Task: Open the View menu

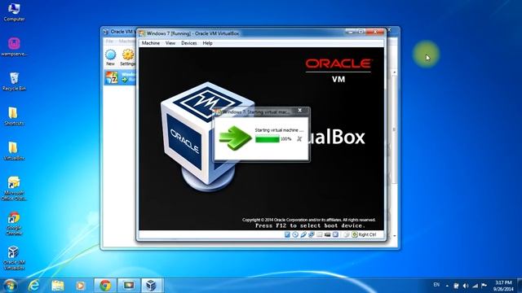Action: (170, 43)
